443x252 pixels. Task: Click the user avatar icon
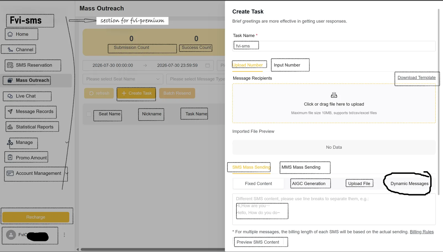pyautogui.click(x=11, y=235)
